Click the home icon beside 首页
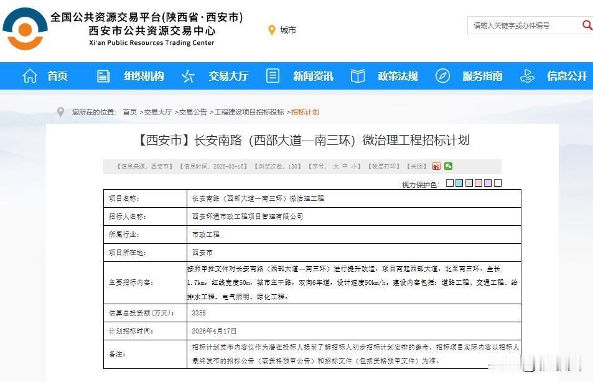593x382 pixels. tap(29, 76)
